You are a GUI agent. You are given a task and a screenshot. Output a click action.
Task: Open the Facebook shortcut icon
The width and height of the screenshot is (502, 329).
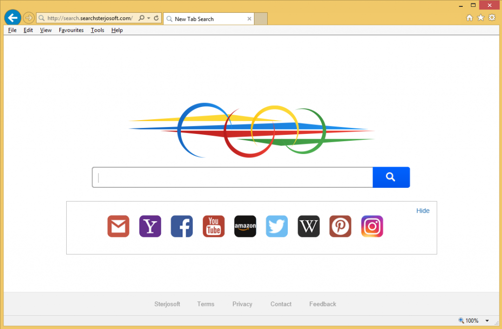(181, 226)
